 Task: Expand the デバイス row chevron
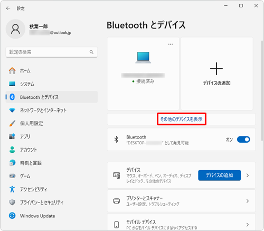[x=248, y=175]
